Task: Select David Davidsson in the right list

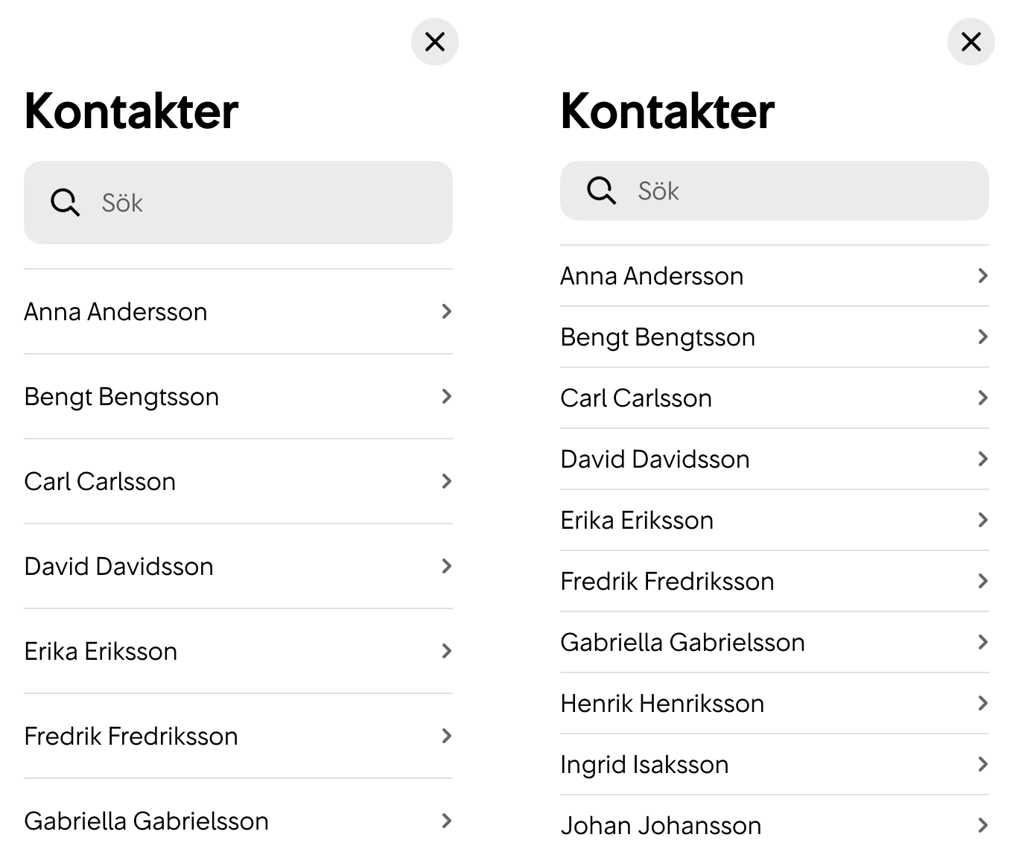Action: (x=655, y=459)
